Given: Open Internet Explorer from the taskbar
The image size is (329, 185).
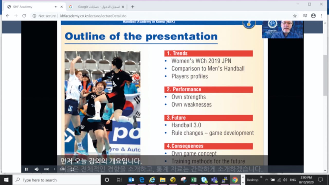Looking at the screenshot, I should tap(152, 180).
